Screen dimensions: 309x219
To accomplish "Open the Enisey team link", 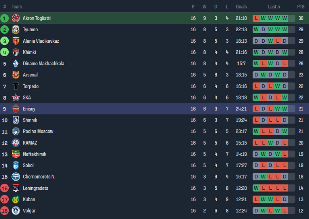I will 29,109.
